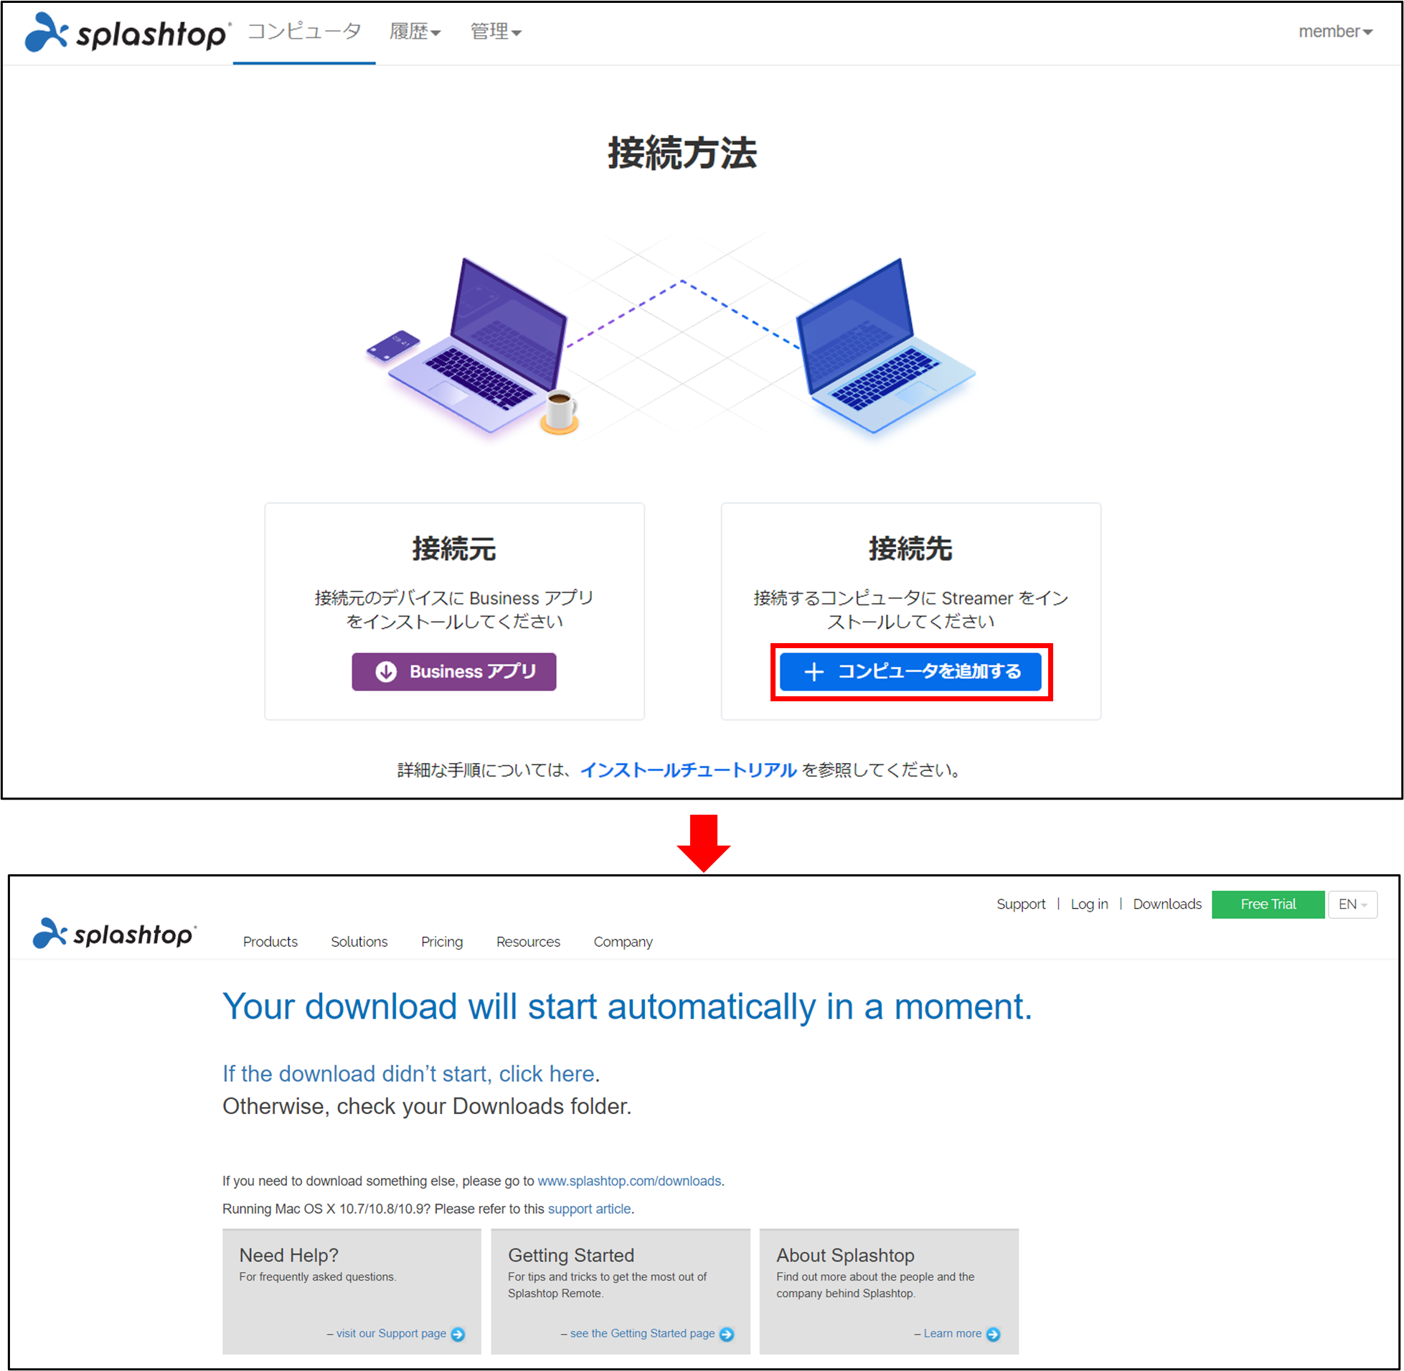The image size is (1404, 1371).
Task: Click the 'Learn more' link about Splashtop
Action: click(x=952, y=1333)
